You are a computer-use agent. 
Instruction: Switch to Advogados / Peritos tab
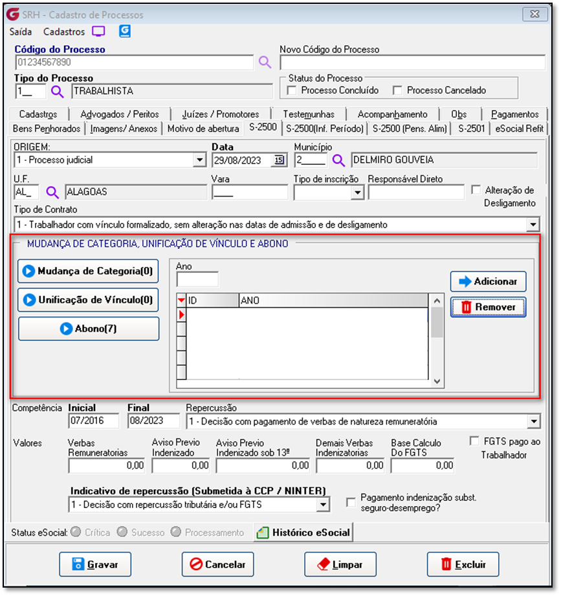tap(120, 114)
